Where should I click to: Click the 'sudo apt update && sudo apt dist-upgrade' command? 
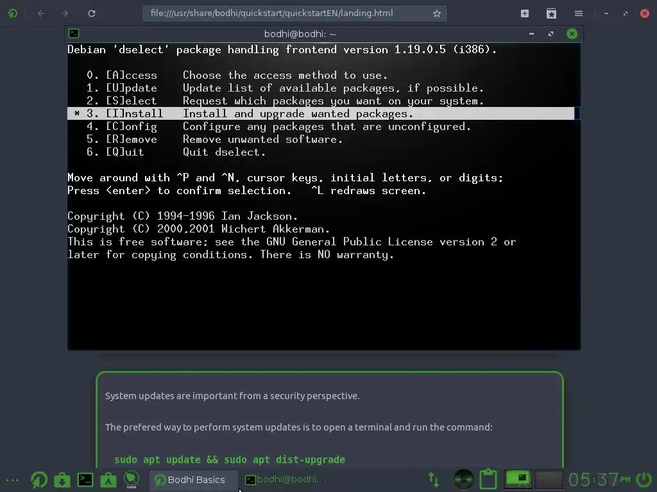point(230,459)
